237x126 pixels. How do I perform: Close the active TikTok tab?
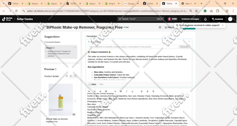[x=176, y=3]
